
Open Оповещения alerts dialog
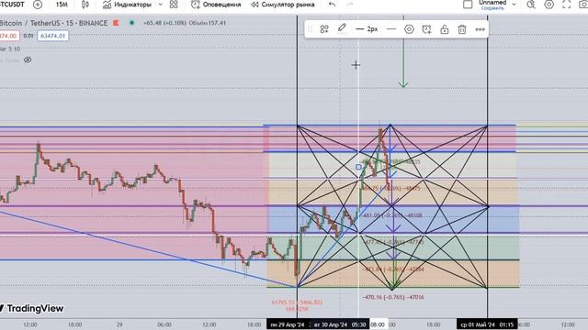coord(216,5)
